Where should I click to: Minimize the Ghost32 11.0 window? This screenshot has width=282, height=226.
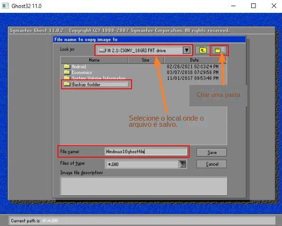[233, 6]
